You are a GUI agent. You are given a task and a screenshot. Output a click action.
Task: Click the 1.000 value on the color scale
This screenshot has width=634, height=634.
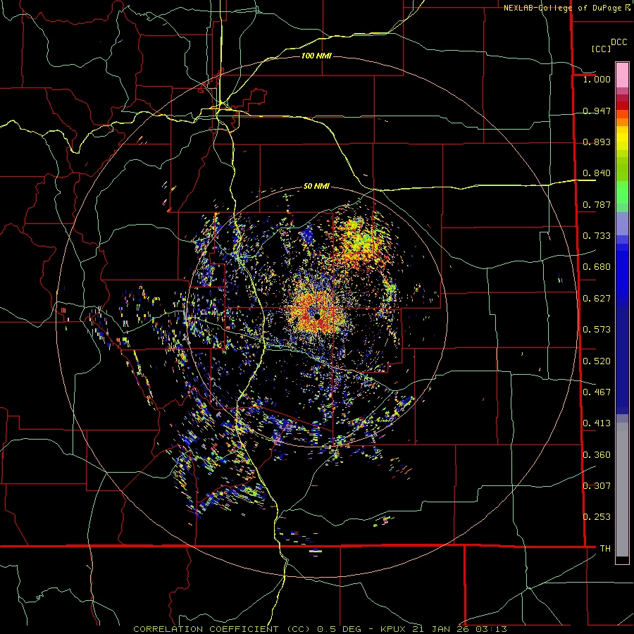(597, 79)
